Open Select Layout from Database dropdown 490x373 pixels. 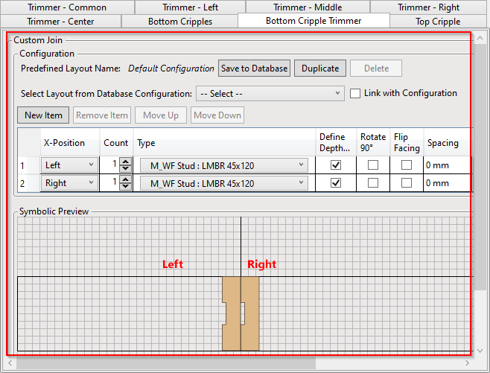[270, 94]
